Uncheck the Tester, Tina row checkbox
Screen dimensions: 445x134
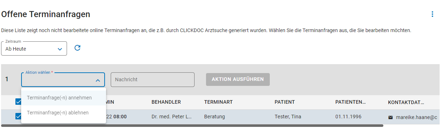[x=19, y=116]
